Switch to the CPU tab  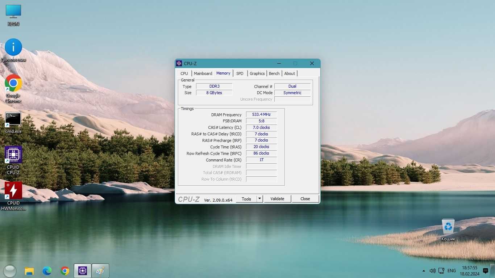[184, 73]
